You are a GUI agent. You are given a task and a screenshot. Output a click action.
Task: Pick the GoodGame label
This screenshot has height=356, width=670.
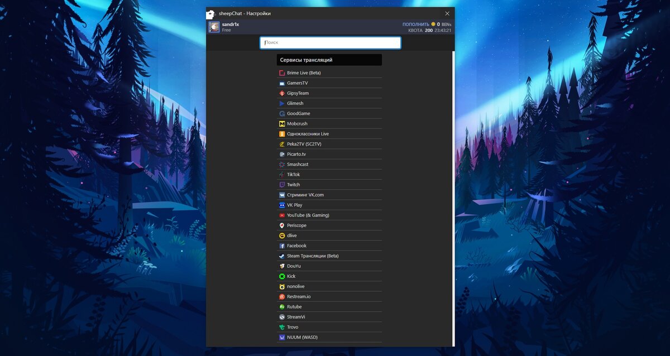[299, 114]
